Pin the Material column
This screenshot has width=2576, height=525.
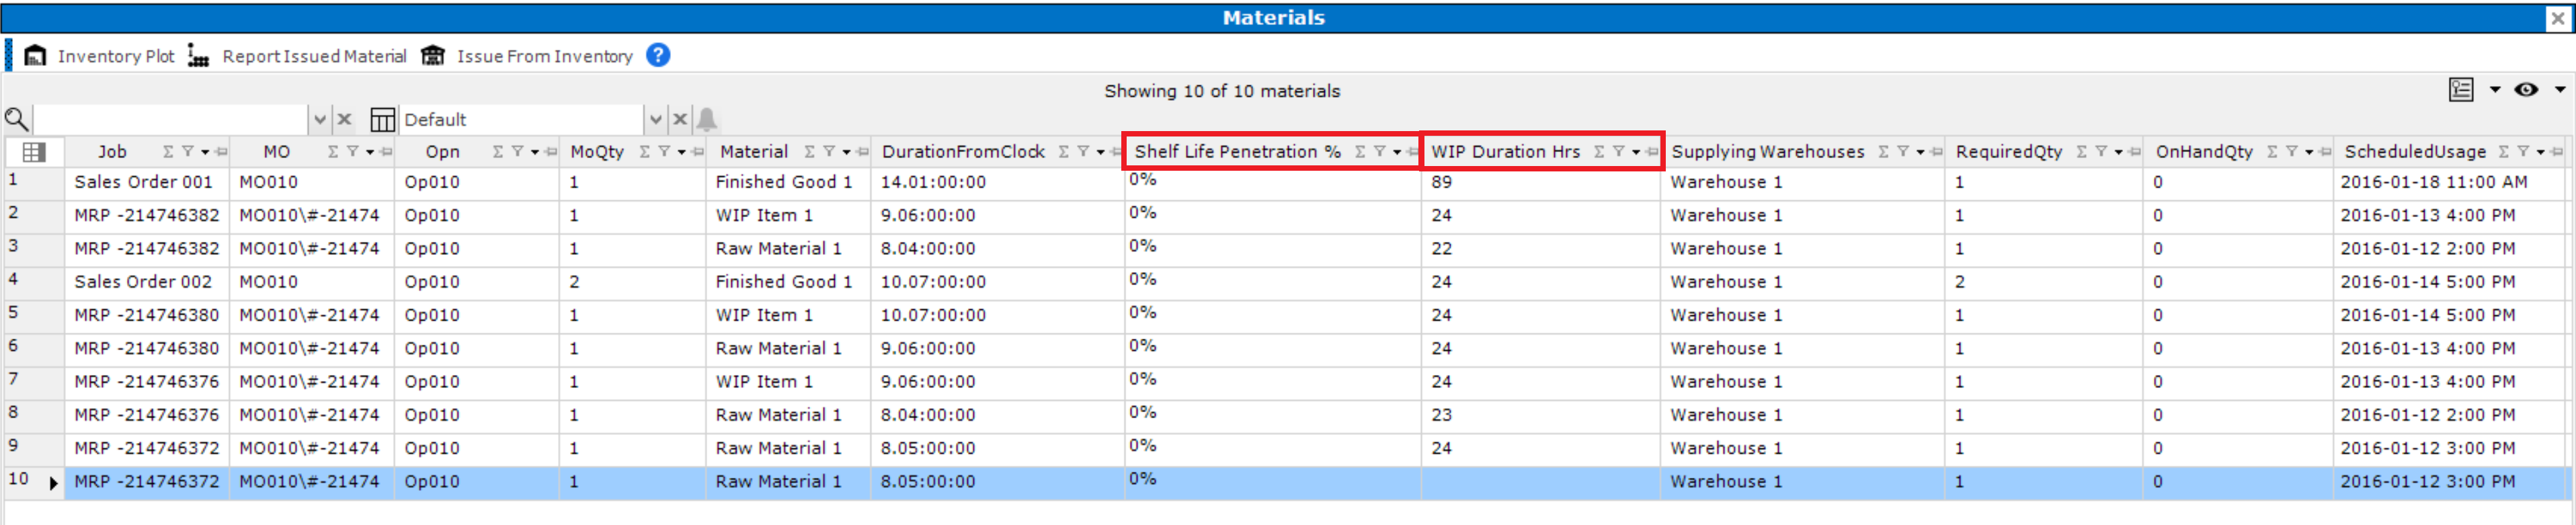[x=863, y=152]
